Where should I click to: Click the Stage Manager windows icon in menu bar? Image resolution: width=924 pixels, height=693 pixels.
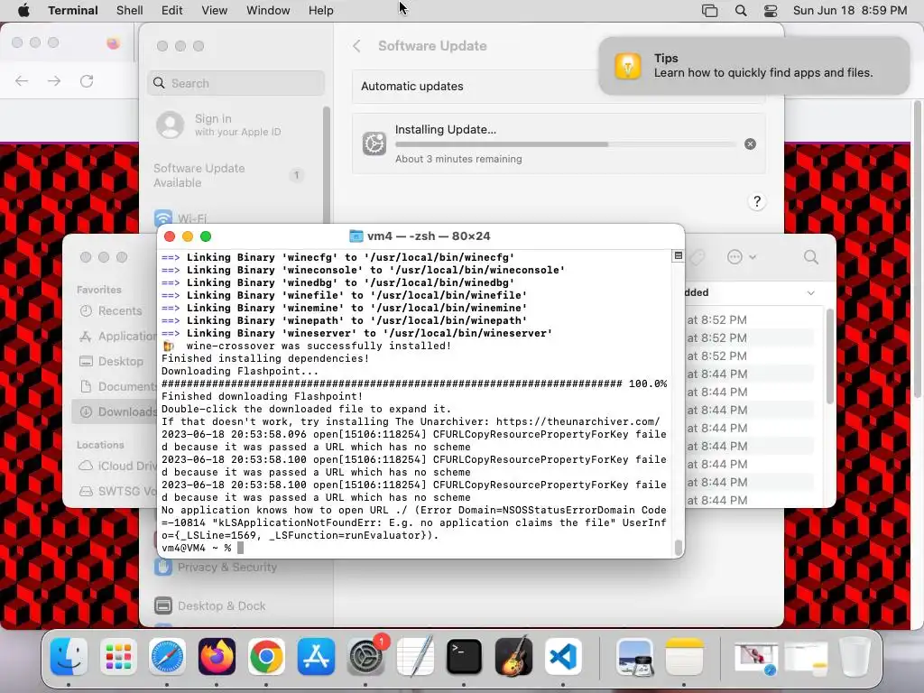tap(709, 11)
